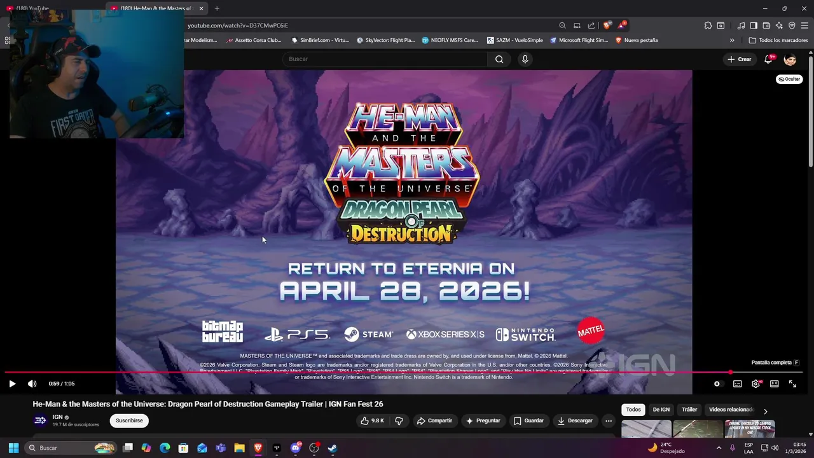This screenshot has width=814, height=458.
Task: Select the De IGN filter chip
Action: [661, 410]
